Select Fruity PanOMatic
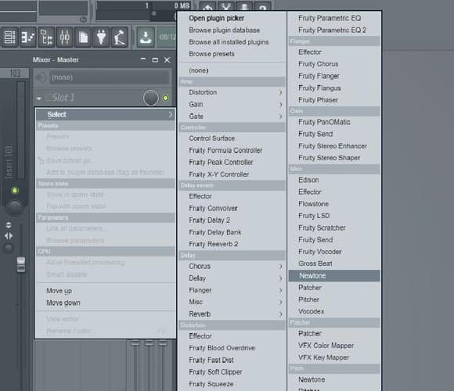454x391 pixels. tap(334, 122)
